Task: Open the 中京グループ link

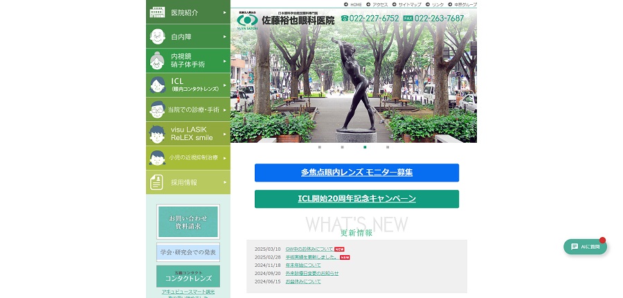Action: 465,4
